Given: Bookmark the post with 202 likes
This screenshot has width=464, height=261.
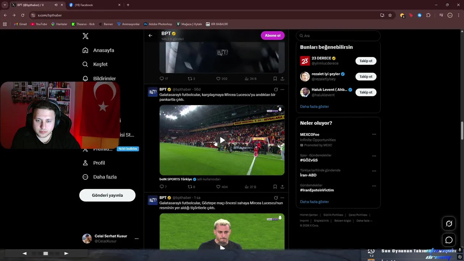Looking at the screenshot, I should [275, 79].
